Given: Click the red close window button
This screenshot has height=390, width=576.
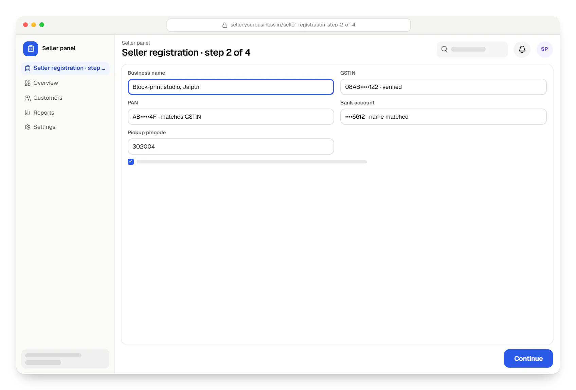Looking at the screenshot, I should pos(25,25).
